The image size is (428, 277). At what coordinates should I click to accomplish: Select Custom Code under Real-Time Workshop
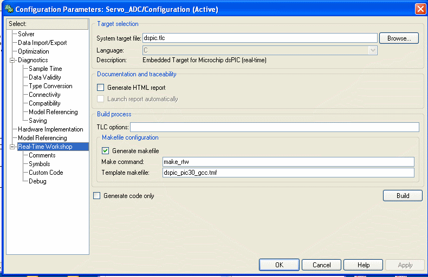[46, 173]
